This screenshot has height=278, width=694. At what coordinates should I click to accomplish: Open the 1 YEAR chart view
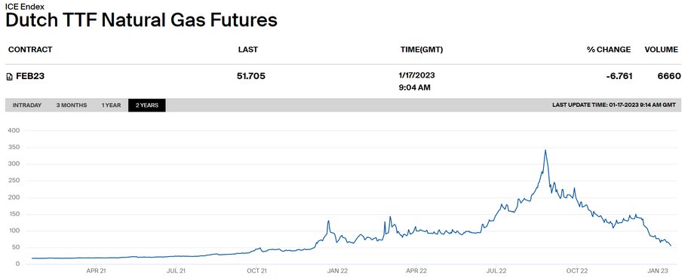click(x=111, y=105)
